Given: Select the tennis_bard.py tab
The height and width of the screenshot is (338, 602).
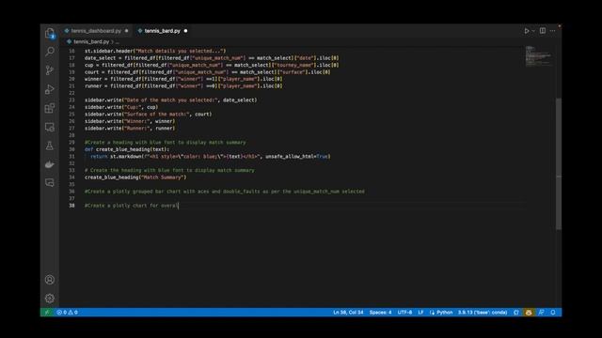Looking at the screenshot, I should pyautogui.click(x=162, y=31).
